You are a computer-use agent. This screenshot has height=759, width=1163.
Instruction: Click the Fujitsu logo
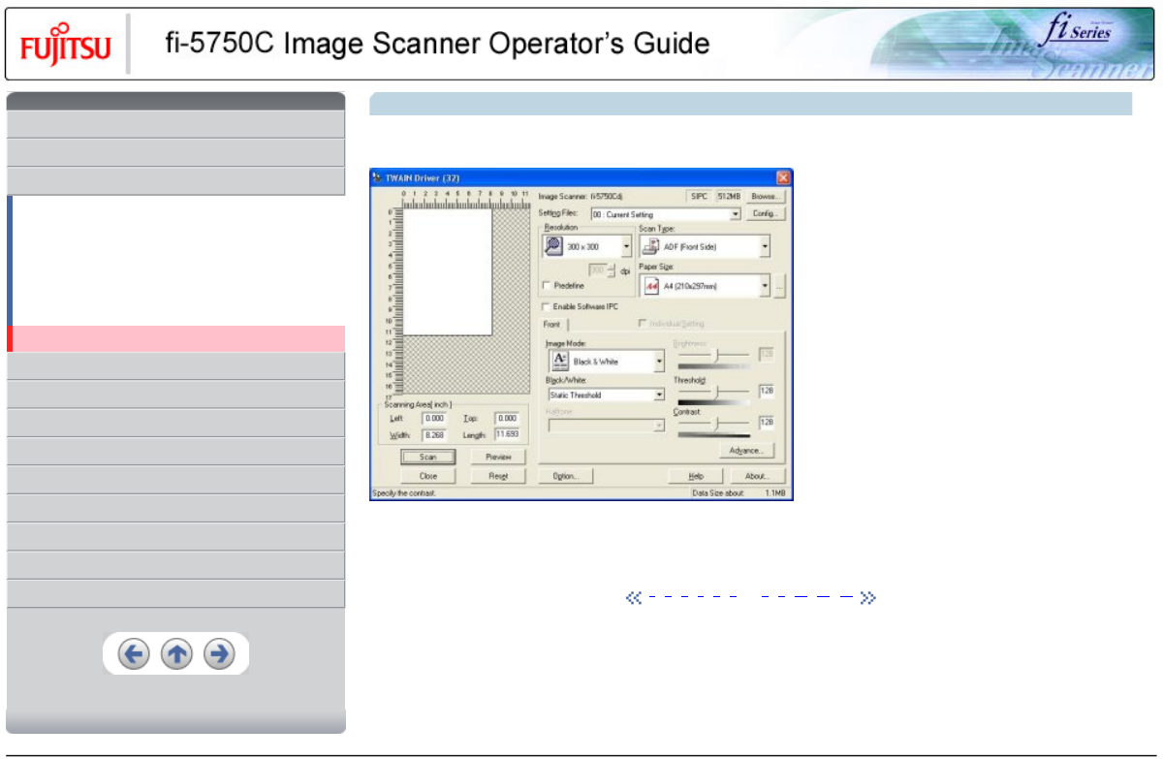(x=66, y=46)
